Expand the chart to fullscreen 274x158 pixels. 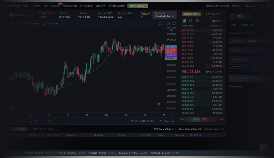[174, 23]
